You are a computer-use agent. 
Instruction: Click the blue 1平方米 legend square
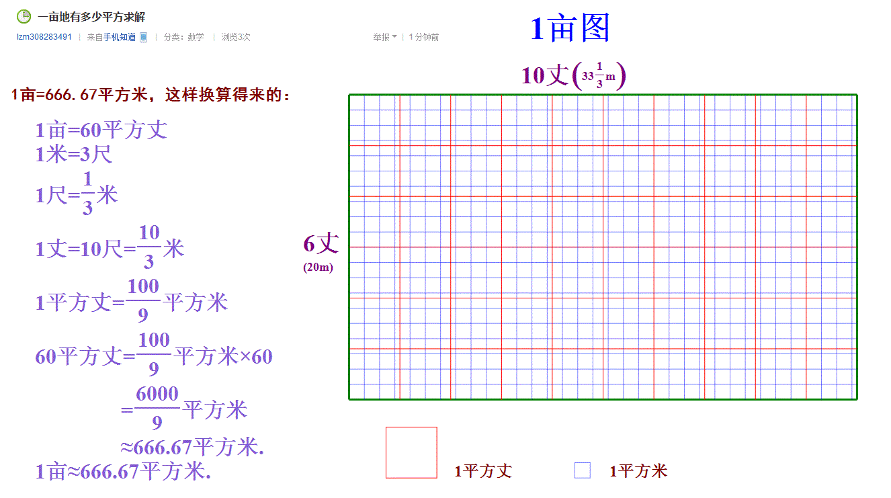click(583, 470)
